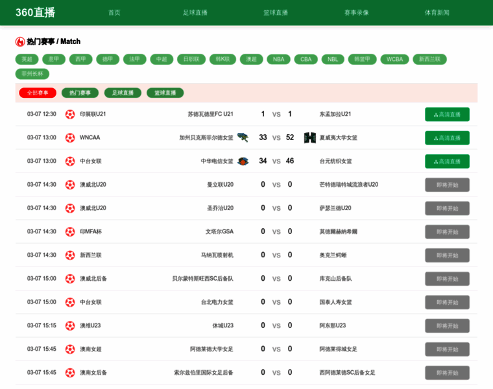
Task: Watch 高清直播 for 中华电信女篮 match
Action: [447, 161]
